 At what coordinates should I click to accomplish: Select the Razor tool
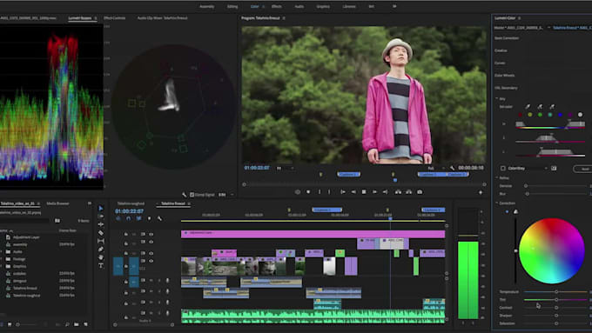tap(101, 233)
